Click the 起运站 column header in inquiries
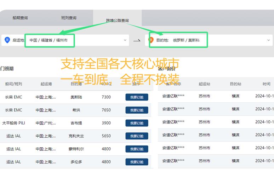274x177 pixels. [x=204, y=84]
